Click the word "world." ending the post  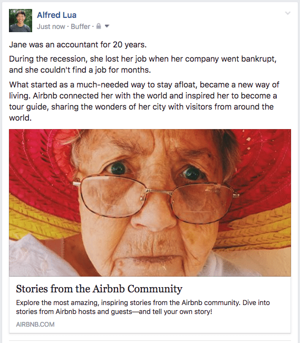pyautogui.click(x=21, y=118)
